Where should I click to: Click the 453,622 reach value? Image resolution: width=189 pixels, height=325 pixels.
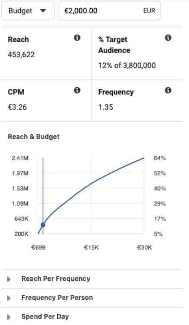coord(21,55)
